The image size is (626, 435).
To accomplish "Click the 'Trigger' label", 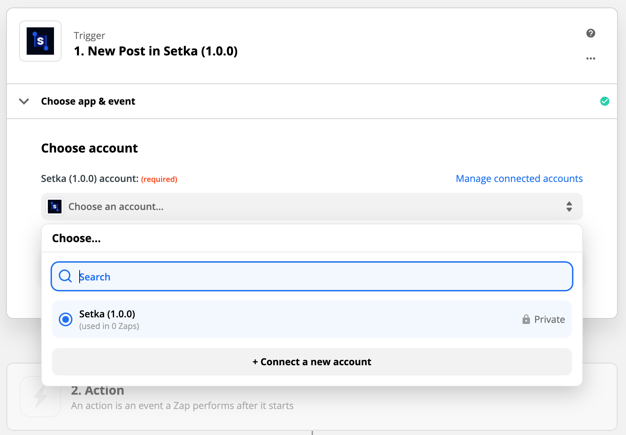I will click(90, 36).
